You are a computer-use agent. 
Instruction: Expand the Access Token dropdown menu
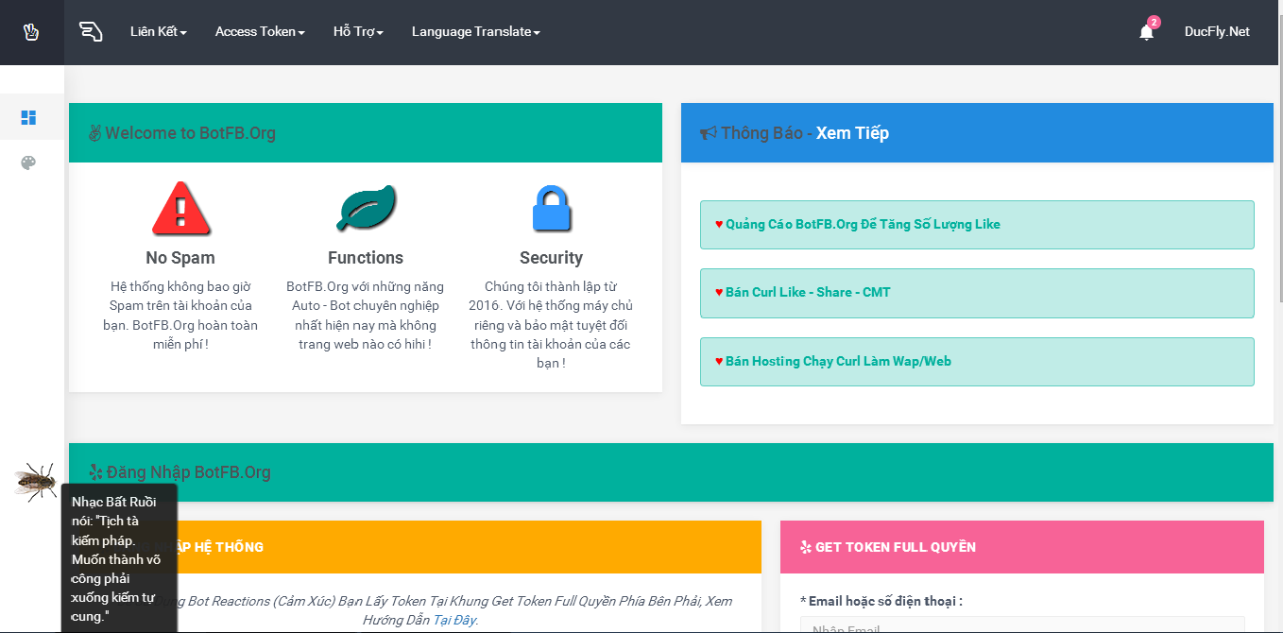(260, 32)
